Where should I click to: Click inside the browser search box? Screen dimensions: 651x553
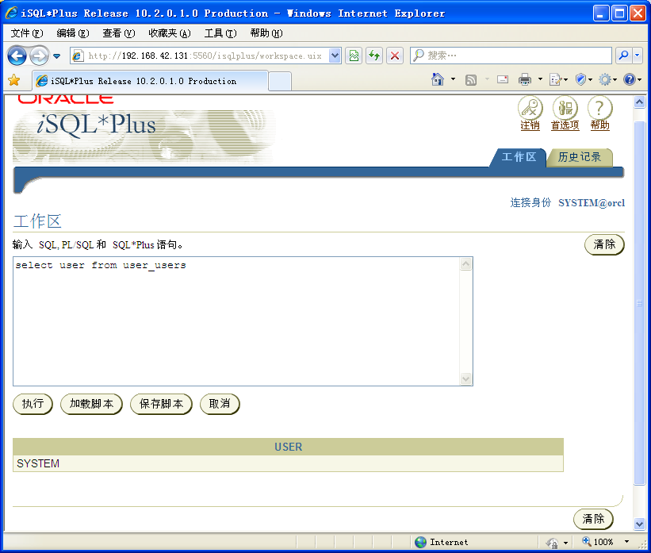(x=511, y=56)
